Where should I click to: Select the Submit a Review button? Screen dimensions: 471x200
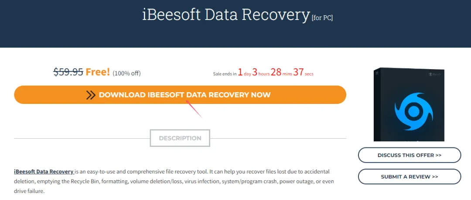click(410, 177)
